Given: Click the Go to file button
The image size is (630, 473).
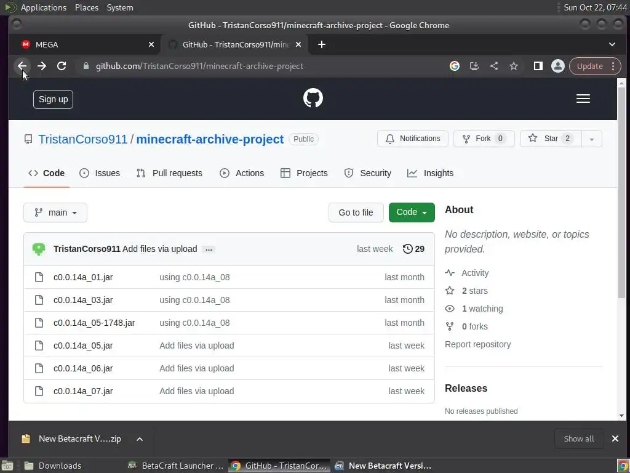Looking at the screenshot, I should click(356, 212).
